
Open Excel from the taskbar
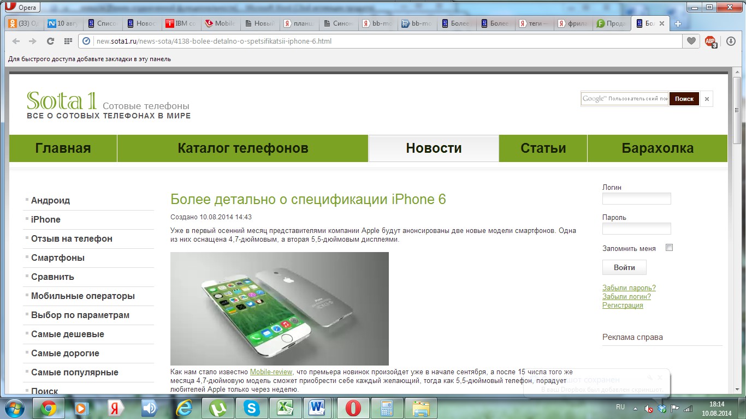tap(286, 408)
